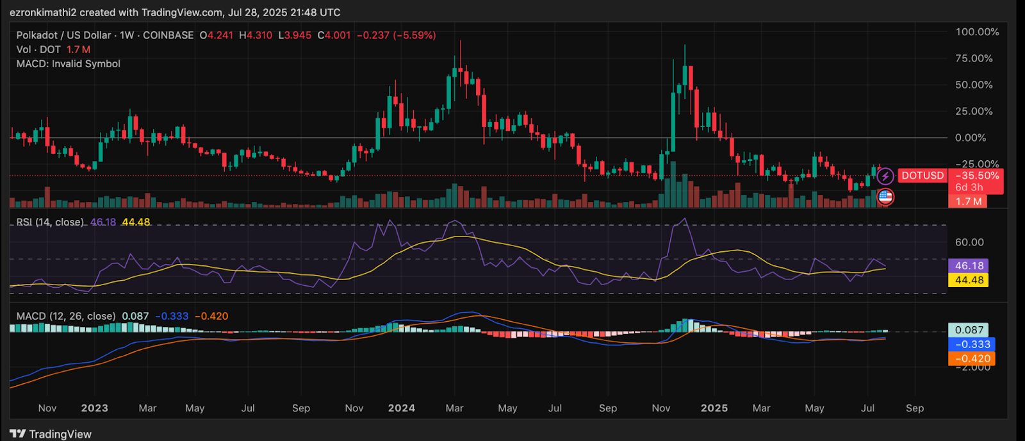Click the purple lightning bolt icon
The width and height of the screenshot is (1025, 441).
885,176
